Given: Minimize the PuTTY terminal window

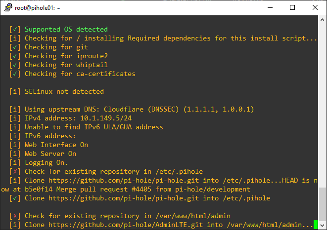Looking at the screenshot, I should point(270,7).
